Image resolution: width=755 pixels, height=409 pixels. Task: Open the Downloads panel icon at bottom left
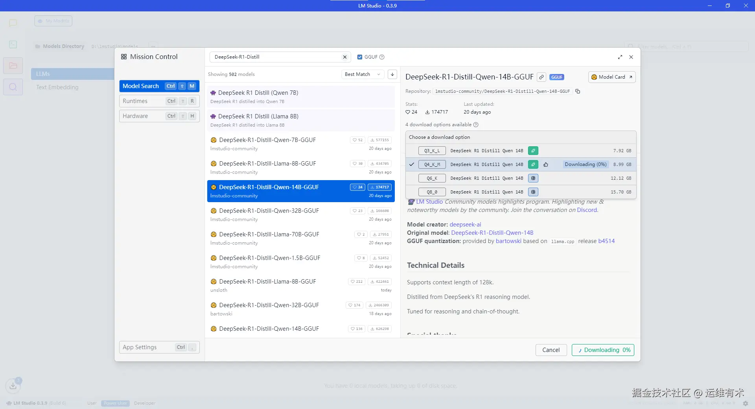click(13, 385)
